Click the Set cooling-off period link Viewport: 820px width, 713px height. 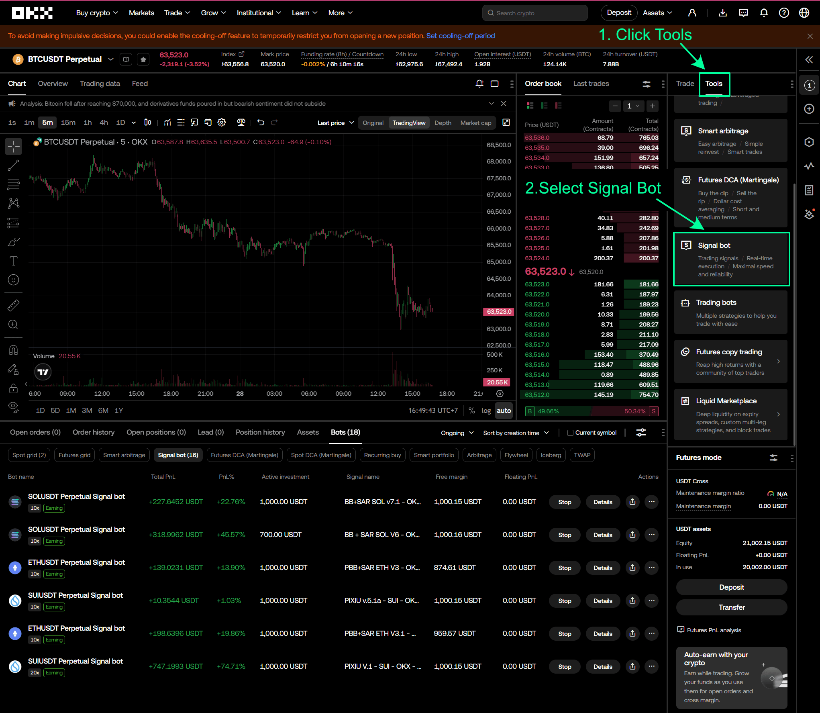point(461,36)
